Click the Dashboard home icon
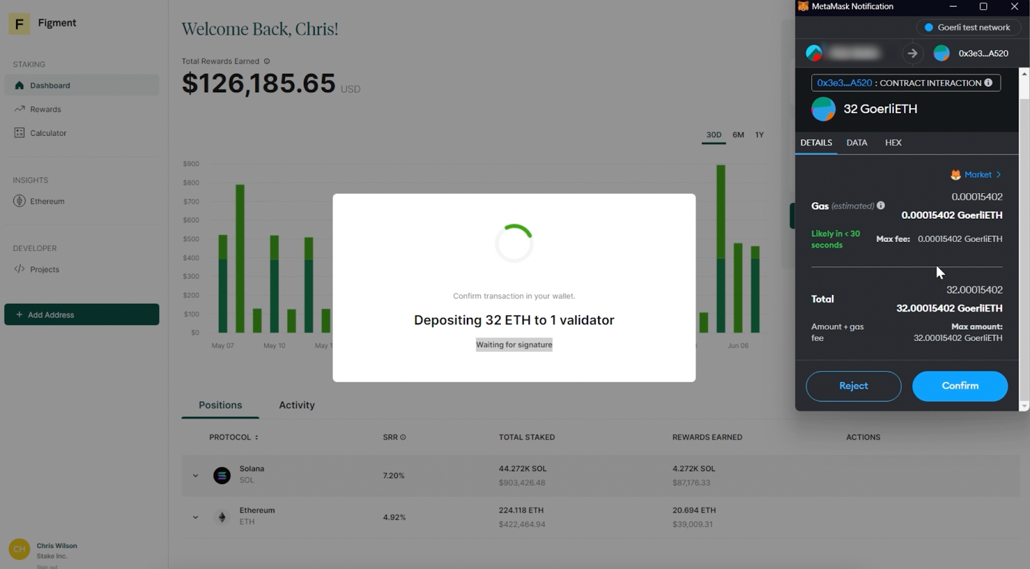The height and width of the screenshot is (569, 1030). point(19,85)
